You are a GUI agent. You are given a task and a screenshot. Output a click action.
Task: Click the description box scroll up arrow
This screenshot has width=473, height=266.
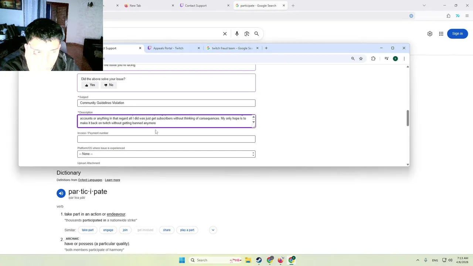(253, 117)
